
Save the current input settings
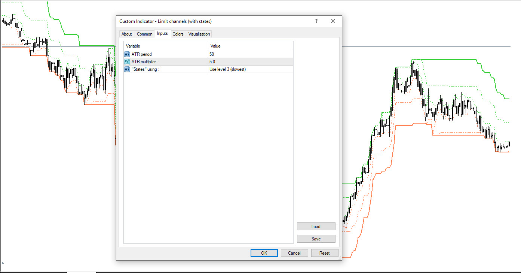[x=316, y=239]
